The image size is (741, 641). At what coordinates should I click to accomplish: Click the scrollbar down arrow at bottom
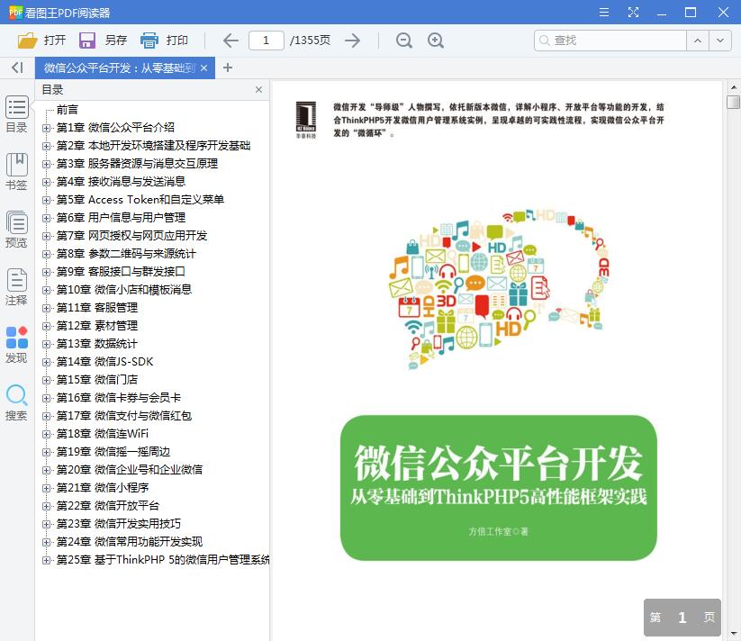click(733, 634)
